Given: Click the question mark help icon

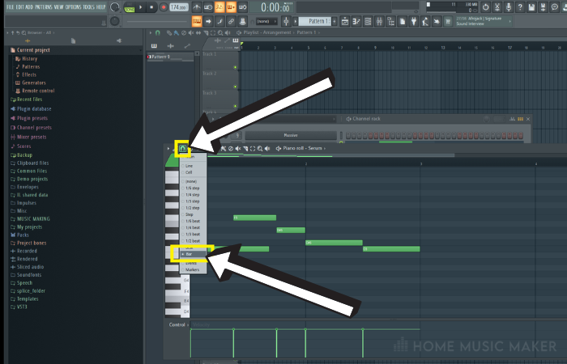Looking at the screenshot, I should 520,6.
